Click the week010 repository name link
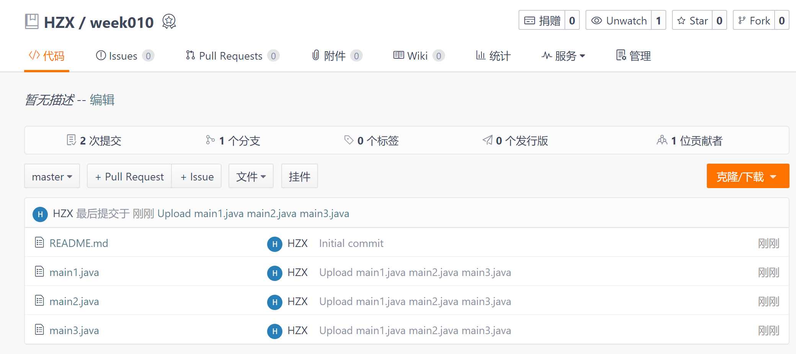 click(122, 23)
